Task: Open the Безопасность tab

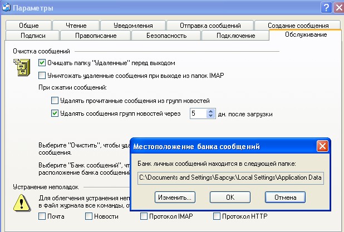Action: click(166, 36)
